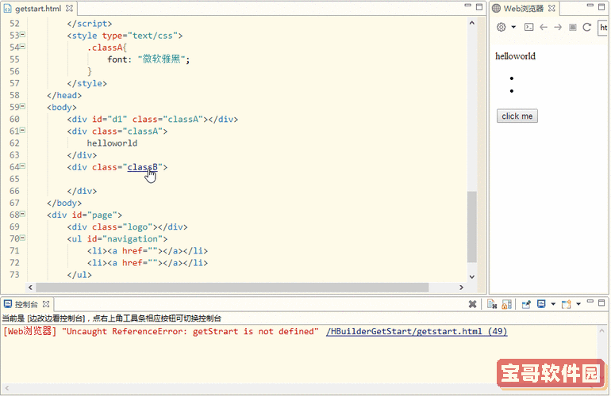Image resolution: width=611 pixels, height=396 pixels.
Task: Collapse body element at line 59
Action: tap(22, 106)
